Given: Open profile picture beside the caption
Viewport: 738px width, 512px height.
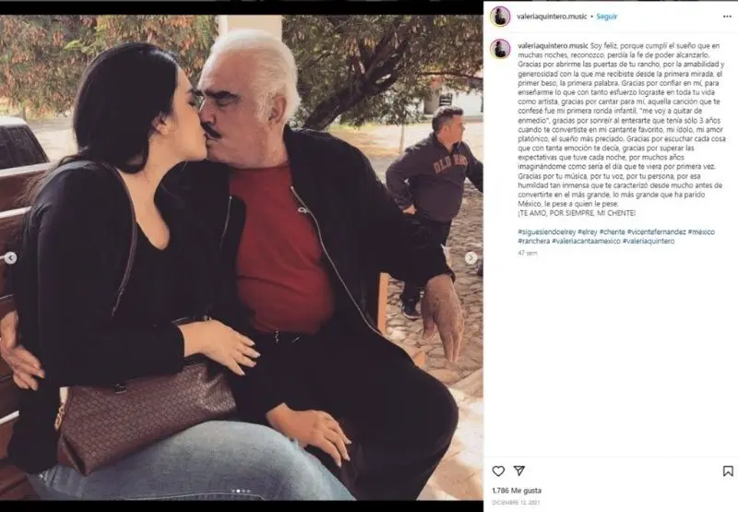Looking at the screenshot, I should click(500, 49).
